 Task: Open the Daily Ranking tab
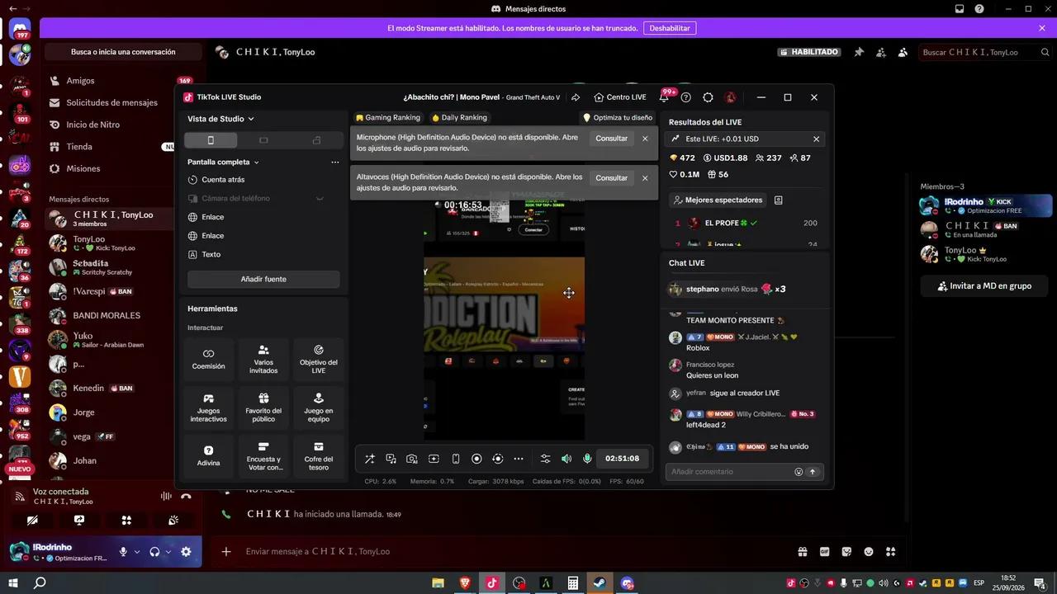pos(459,118)
